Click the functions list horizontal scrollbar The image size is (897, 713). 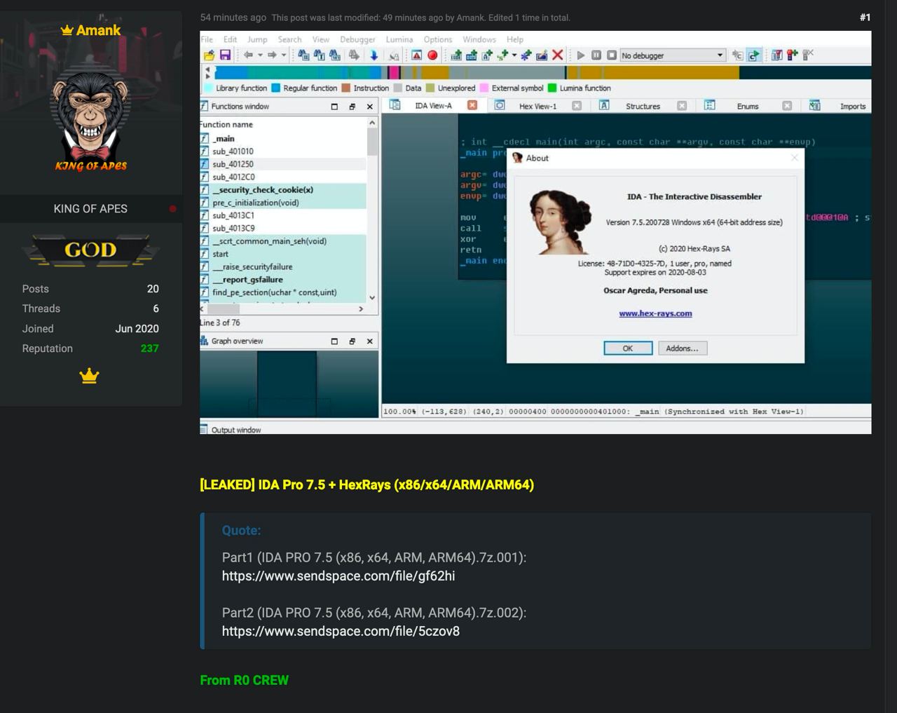click(x=282, y=308)
